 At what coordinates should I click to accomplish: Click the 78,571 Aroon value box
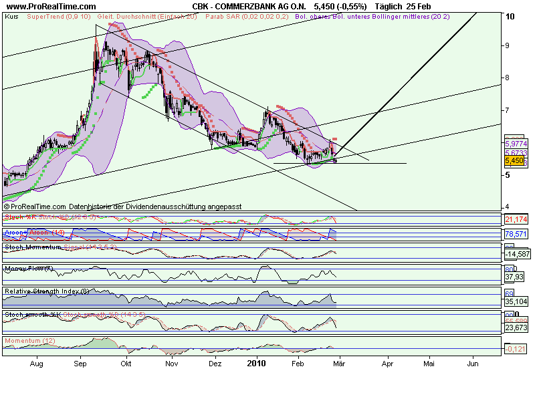(x=516, y=234)
